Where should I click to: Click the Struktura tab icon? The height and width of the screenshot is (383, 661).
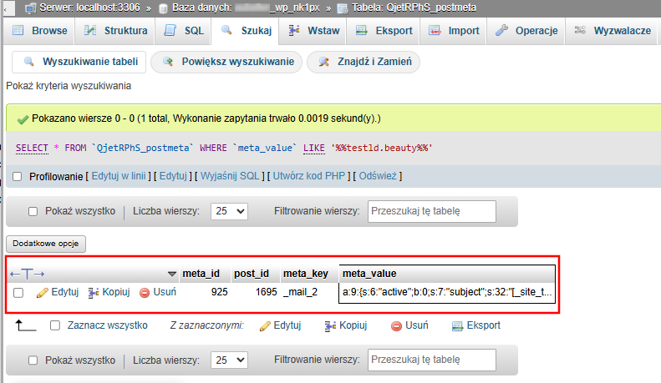click(x=90, y=30)
